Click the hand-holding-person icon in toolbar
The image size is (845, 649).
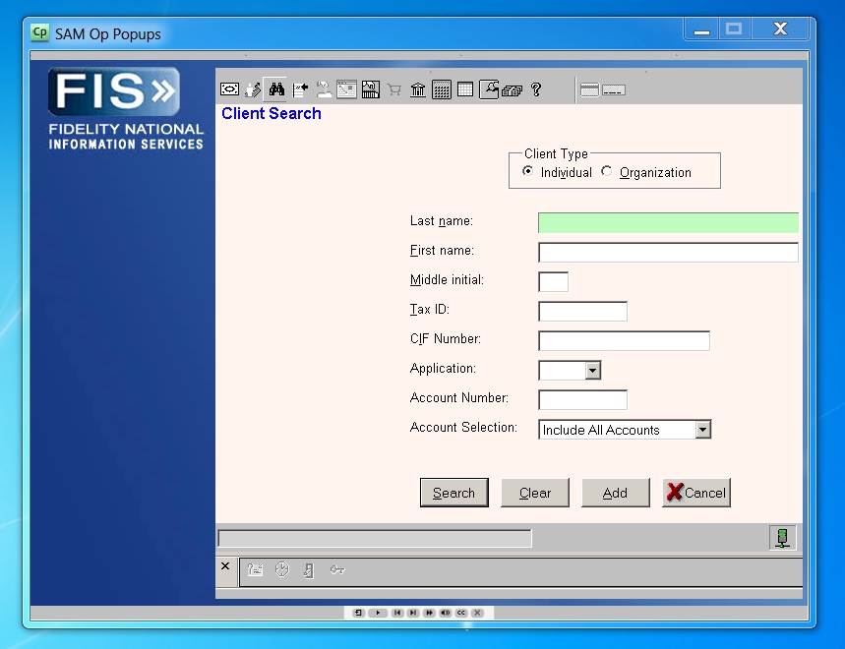[324, 89]
